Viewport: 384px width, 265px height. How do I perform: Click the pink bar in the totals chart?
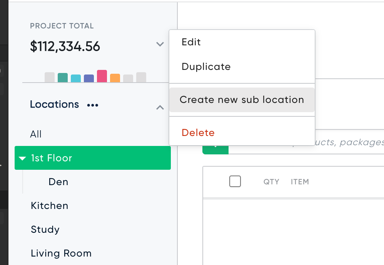tap(102, 76)
